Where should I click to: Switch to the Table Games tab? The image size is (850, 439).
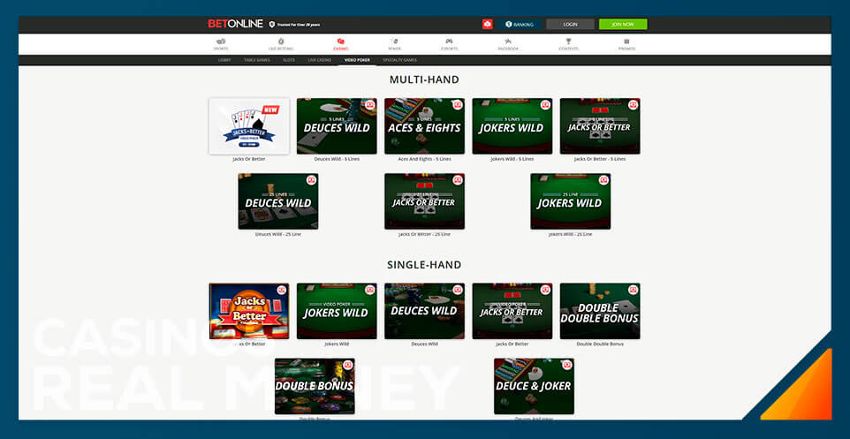coord(257,60)
